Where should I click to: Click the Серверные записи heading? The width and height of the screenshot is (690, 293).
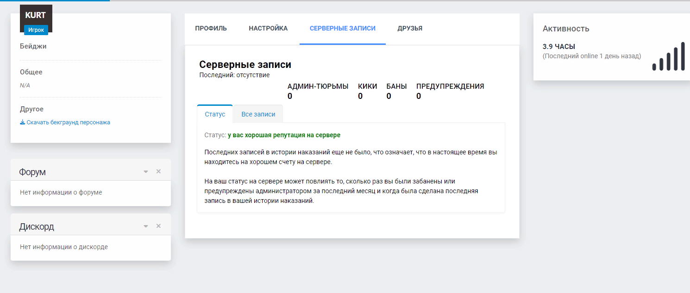pyautogui.click(x=245, y=65)
